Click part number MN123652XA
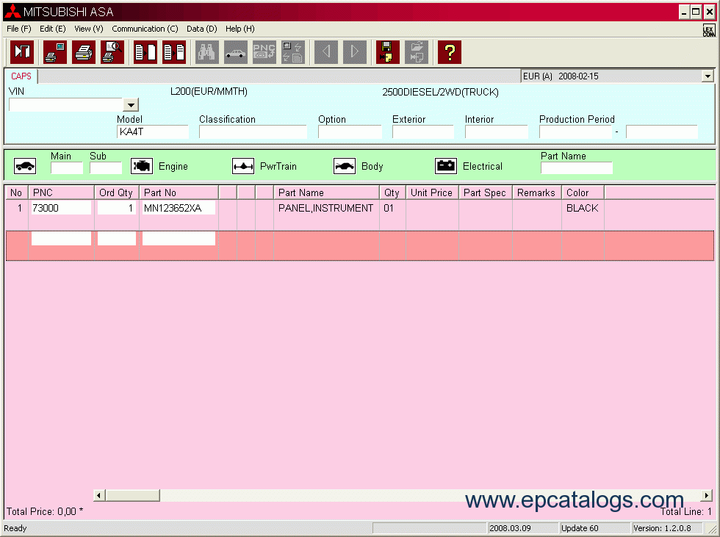This screenshot has width=720, height=537. pyautogui.click(x=179, y=208)
